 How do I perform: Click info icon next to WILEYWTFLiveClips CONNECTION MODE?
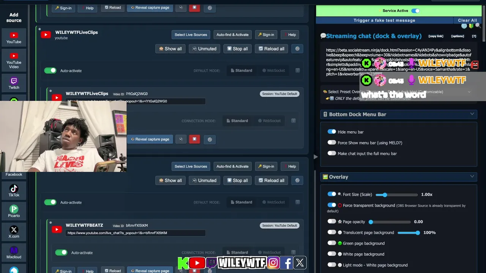(293, 121)
